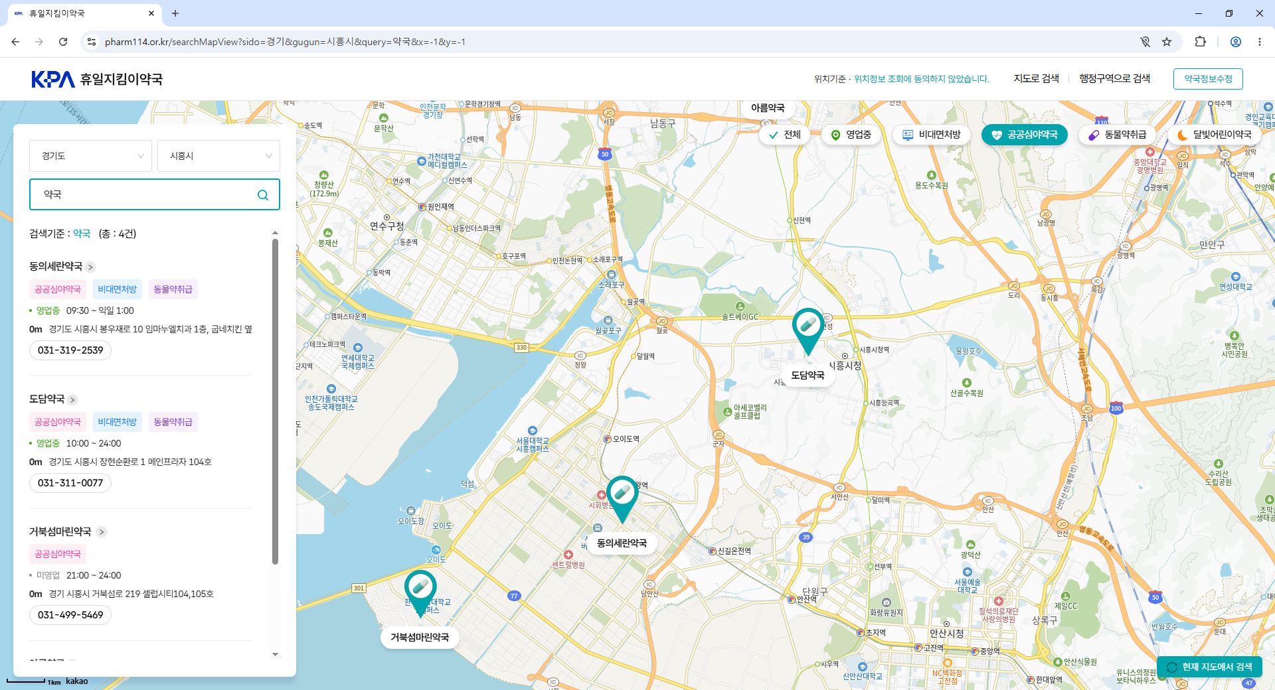1275x690 pixels.
Task: Select the 휴일지킴이약국 browser tab
Action: 84,13
